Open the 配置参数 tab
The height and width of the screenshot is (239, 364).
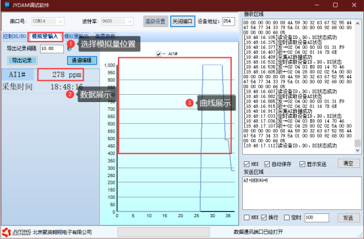tap(105, 36)
